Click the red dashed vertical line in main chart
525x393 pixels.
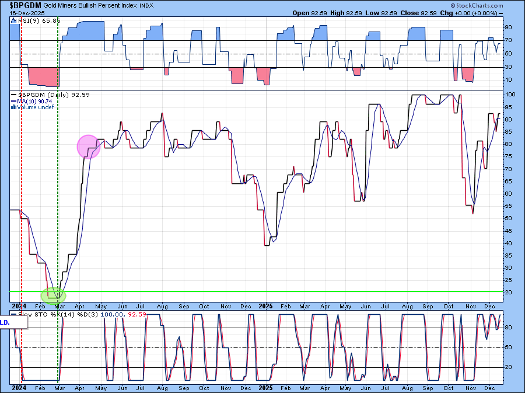pyautogui.click(x=22, y=175)
